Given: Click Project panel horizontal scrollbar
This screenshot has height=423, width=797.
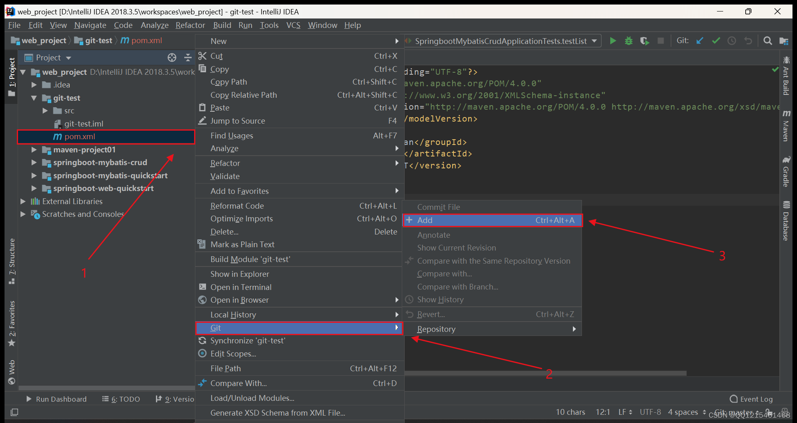Looking at the screenshot, I should (x=107, y=388).
